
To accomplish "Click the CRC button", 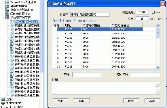I will pos(82,101).
